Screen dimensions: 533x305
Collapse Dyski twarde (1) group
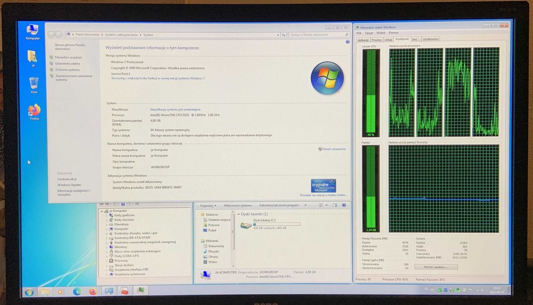coord(239,215)
